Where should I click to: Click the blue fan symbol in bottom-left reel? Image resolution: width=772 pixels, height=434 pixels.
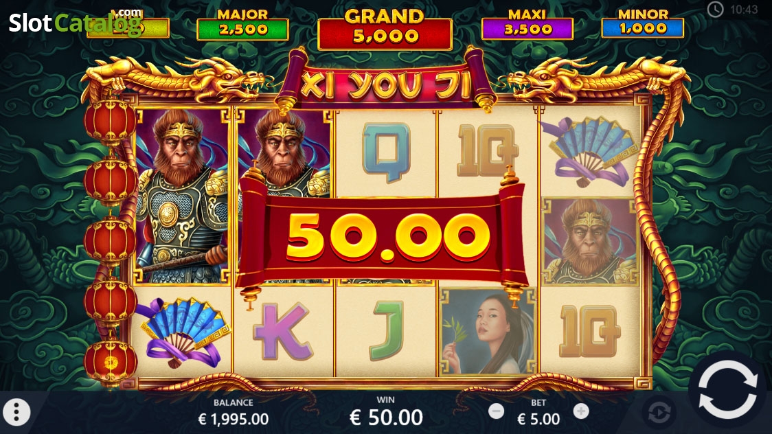pyautogui.click(x=181, y=332)
